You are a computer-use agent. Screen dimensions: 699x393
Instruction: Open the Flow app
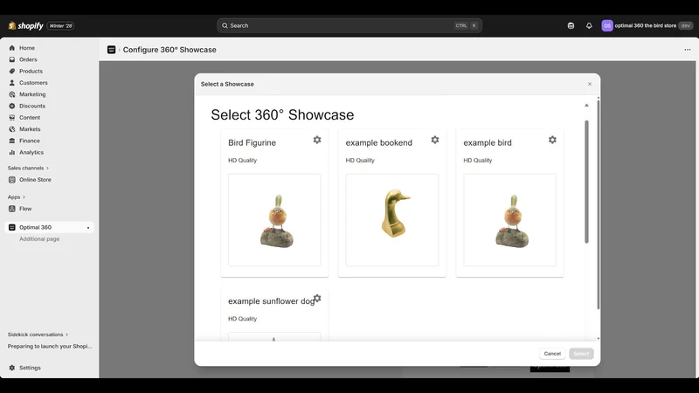[x=25, y=209]
